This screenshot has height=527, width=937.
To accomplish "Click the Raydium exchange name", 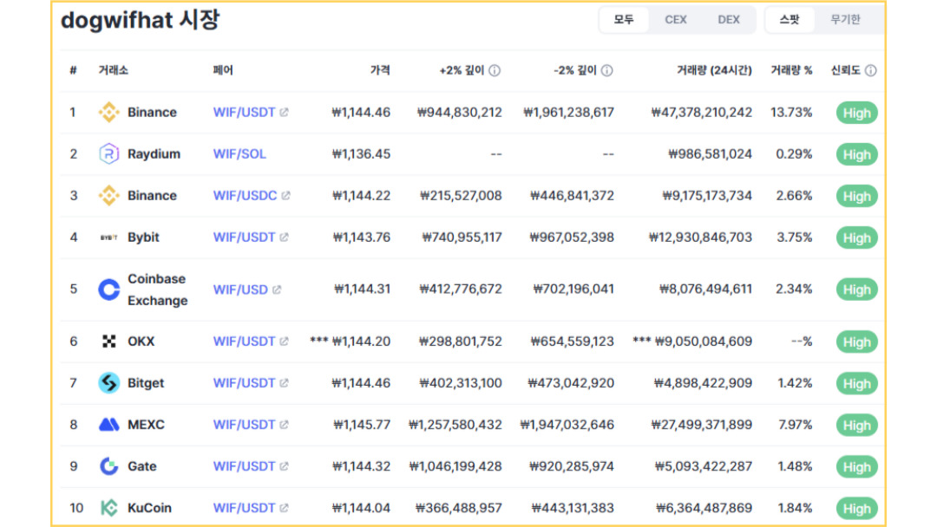I will coord(154,154).
